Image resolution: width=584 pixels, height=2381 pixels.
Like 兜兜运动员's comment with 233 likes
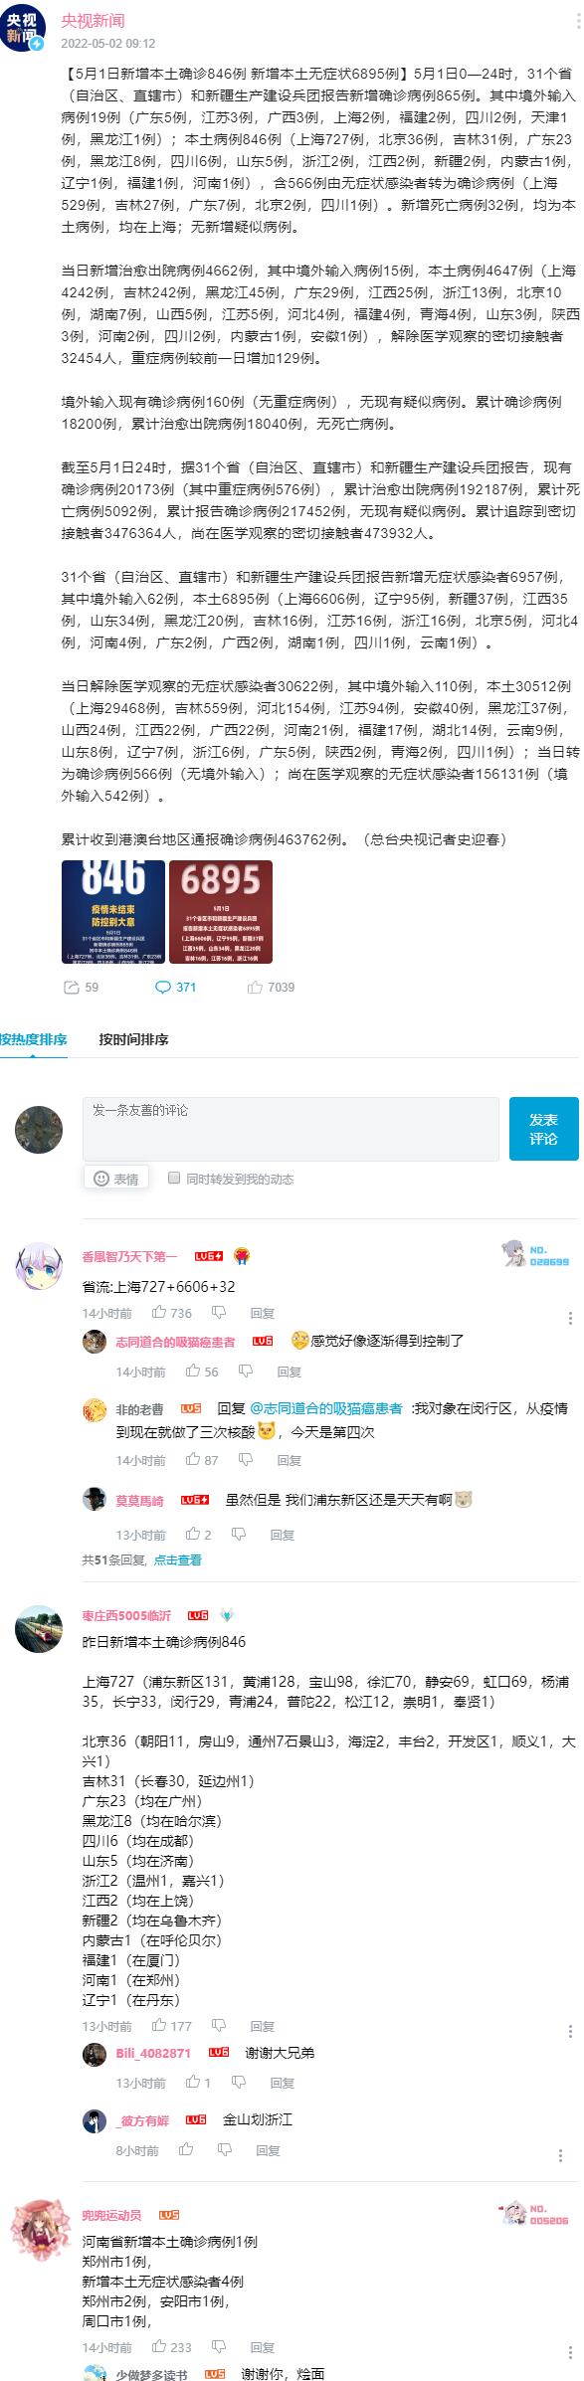[159, 2346]
